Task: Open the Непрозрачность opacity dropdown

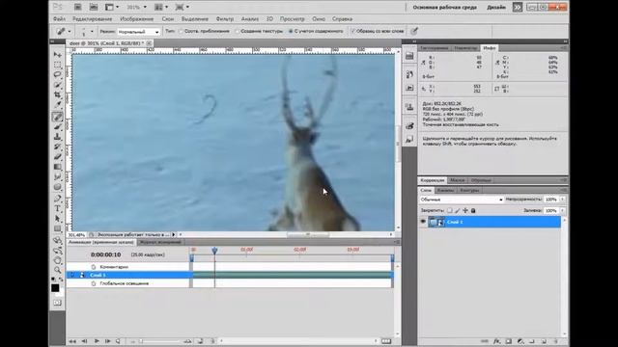Action: pos(562,200)
